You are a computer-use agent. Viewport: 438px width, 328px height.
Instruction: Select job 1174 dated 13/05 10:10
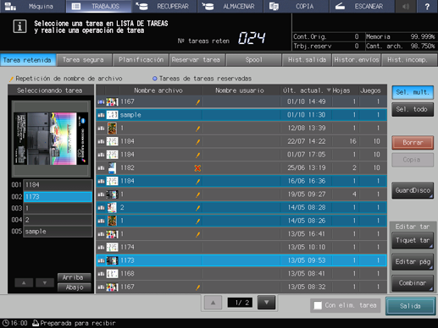point(241,248)
